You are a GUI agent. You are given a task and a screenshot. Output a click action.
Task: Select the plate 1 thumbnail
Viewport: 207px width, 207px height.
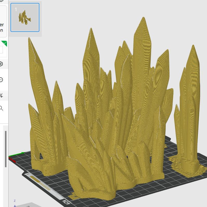tap(25, 17)
